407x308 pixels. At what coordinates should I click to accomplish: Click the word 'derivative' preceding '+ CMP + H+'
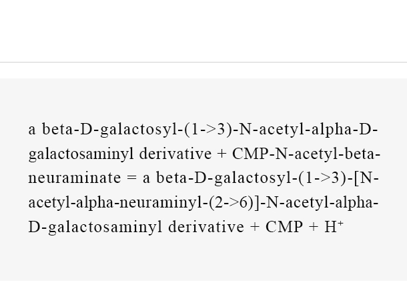(206, 227)
